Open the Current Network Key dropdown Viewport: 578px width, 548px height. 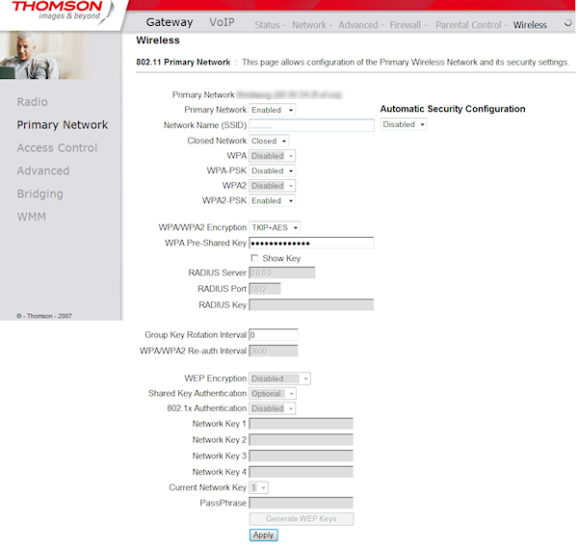tap(258, 487)
